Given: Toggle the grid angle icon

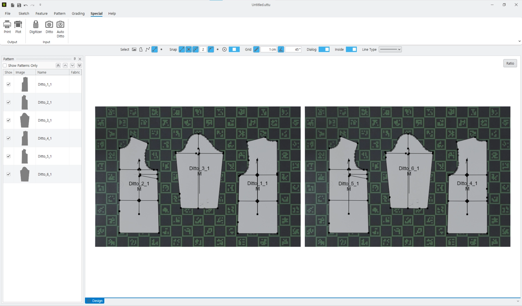Looking at the screenshot, I should [x=281, y=50].
